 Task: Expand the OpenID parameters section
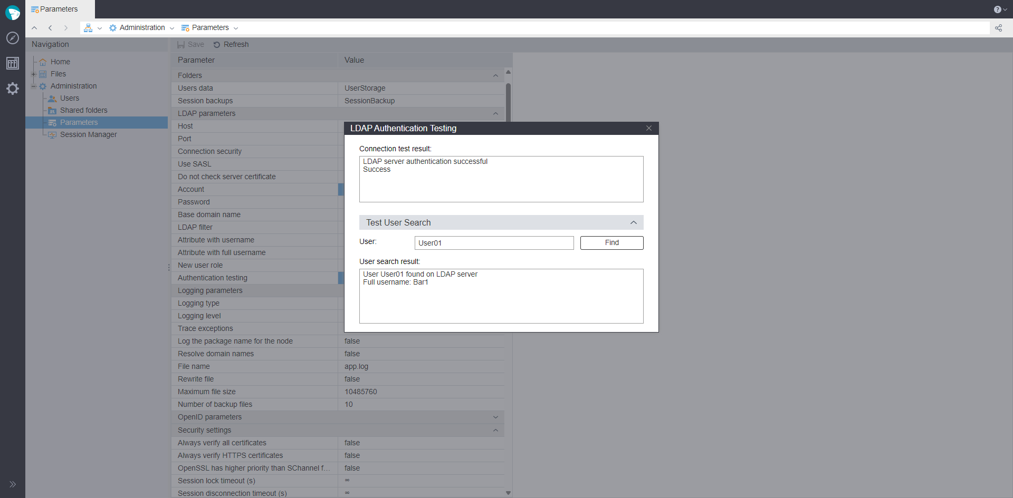click(495, 417)
